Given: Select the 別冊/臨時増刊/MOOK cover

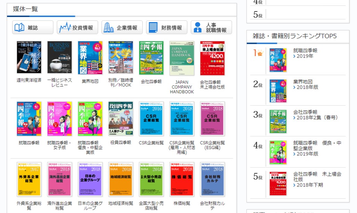Looking at the screenshot, I should pos(121,57).
